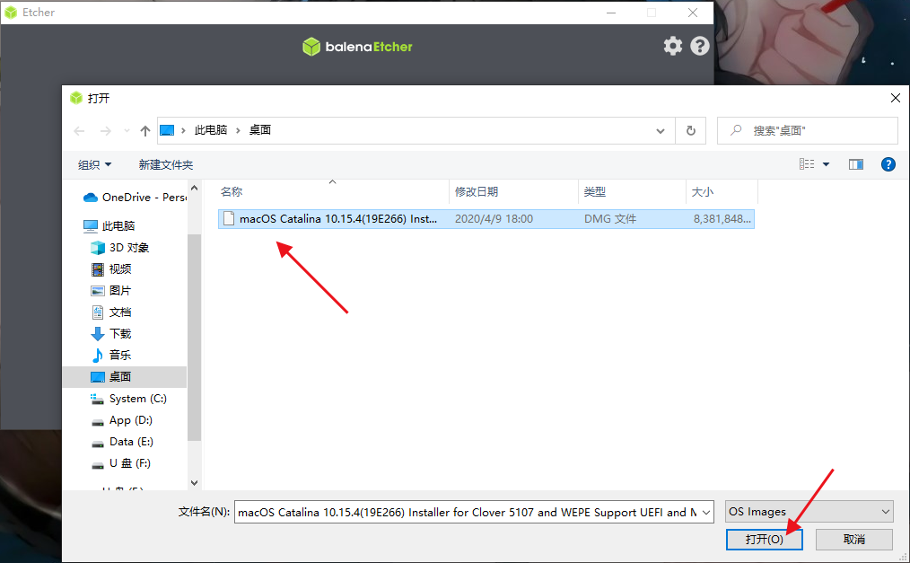
Task: Open the OS Images file type dropdown
Action: [x=809, y=512]
